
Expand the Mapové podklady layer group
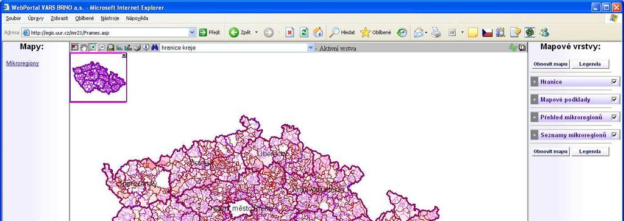pos(534,100)
